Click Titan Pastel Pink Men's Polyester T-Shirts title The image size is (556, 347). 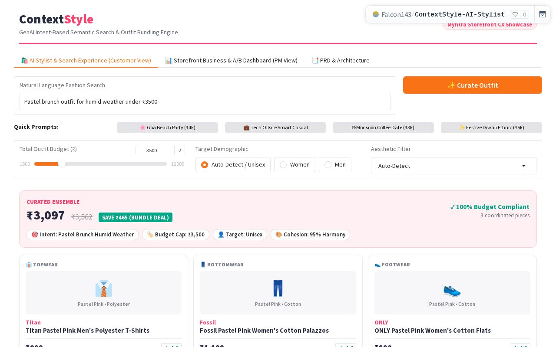(x=87, y=331)
